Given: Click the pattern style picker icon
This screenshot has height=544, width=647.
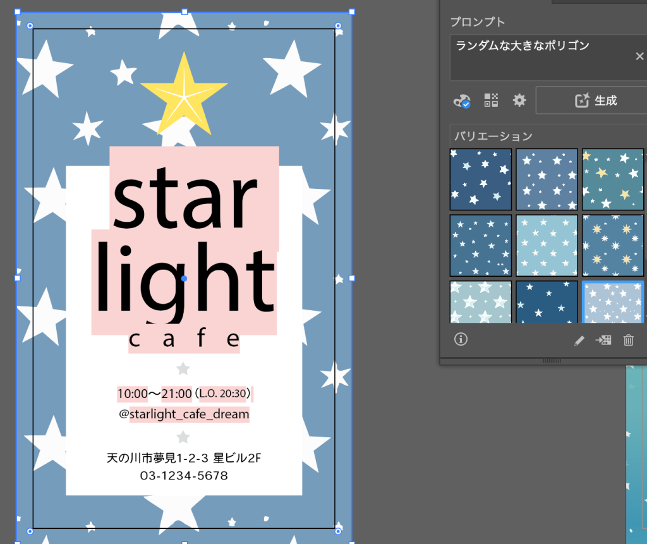Looking at the screenshot, I should (491, 100).
